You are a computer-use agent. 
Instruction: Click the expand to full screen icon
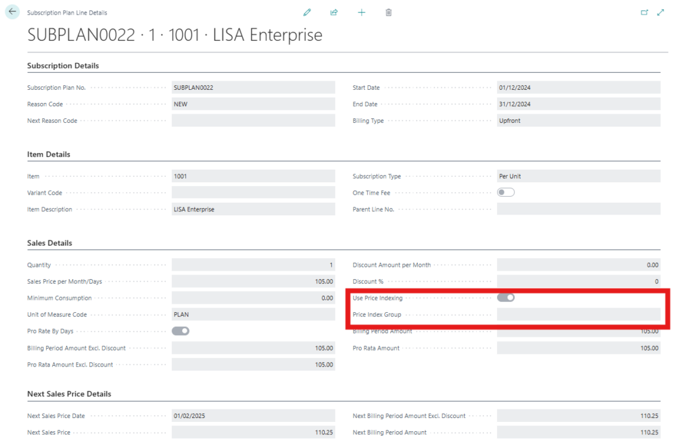(661, 13)
